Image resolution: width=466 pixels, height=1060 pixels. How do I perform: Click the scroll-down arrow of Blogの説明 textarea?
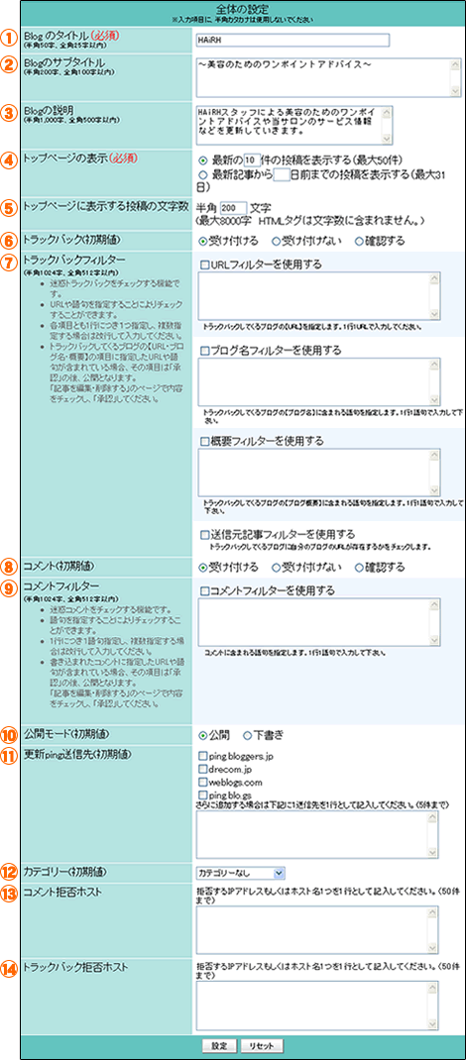click(x=387, y=140)
